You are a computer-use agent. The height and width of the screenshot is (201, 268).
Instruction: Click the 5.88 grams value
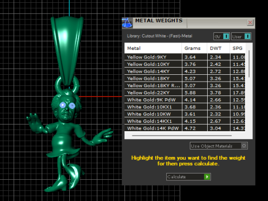[190, 93]
